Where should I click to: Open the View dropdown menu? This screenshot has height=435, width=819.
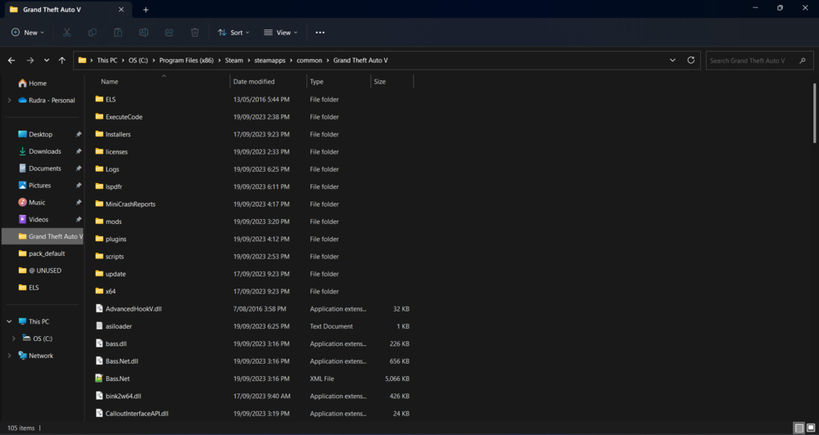pyautogui.click(x=279, y=33)
